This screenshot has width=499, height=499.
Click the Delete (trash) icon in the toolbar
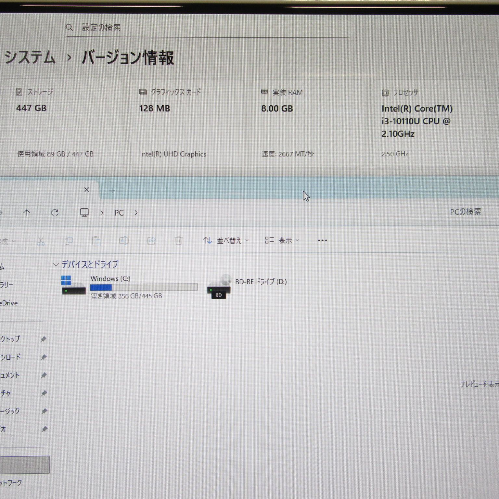[x=178, y=241]
